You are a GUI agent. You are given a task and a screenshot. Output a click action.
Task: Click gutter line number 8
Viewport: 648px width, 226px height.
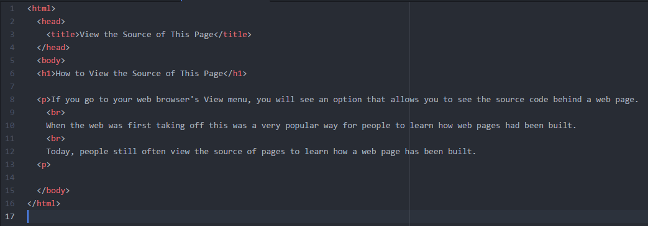(12, 100)
